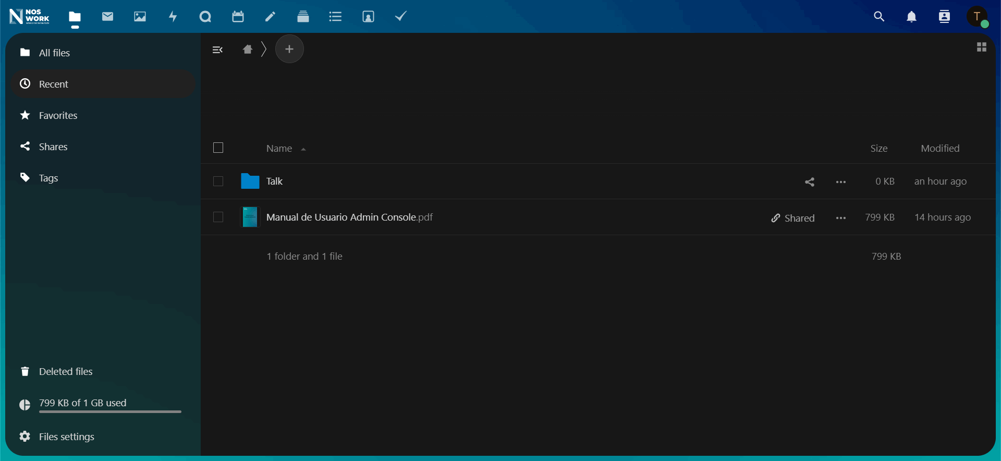The width and height of the screenshot is (1001, 461).
Task: Open the Notes pencil icon
Action: (x=270, y=17)
